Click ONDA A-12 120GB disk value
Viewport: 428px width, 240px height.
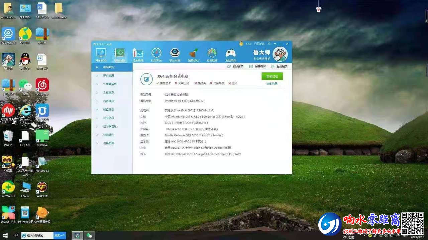tap(192, 129)
